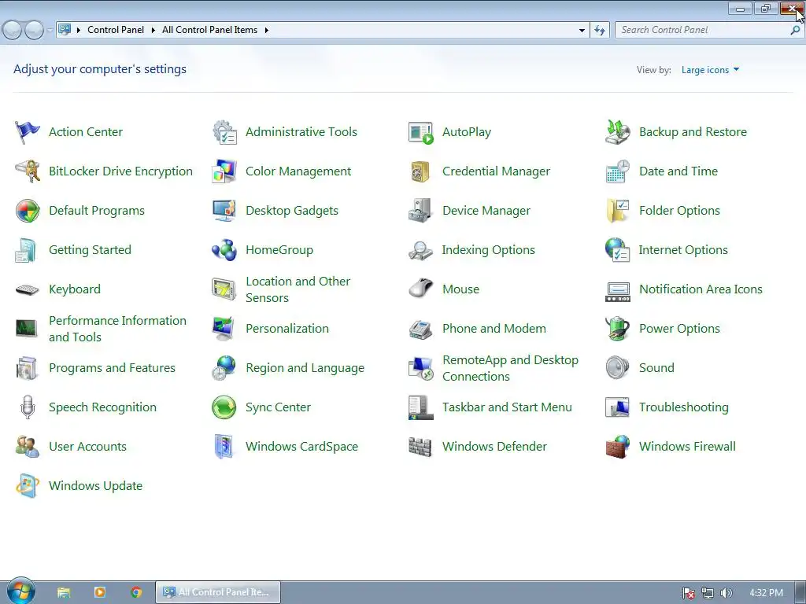Click the Keyboard icon

pyautogui.click(x=28, y=289)
